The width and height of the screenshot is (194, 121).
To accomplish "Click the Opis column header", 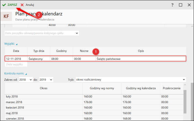I will click(141, 51).
